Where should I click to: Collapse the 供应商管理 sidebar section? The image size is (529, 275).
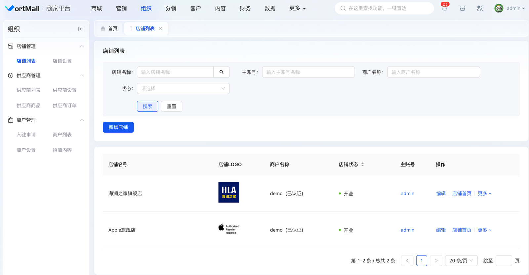pos(82,76)
